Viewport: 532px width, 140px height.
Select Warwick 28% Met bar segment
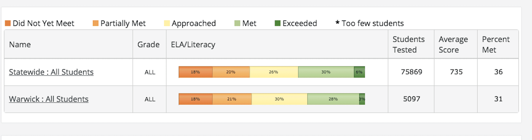coord(333,99)
